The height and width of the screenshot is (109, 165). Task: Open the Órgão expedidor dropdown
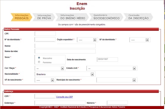[x=88, y=40]
